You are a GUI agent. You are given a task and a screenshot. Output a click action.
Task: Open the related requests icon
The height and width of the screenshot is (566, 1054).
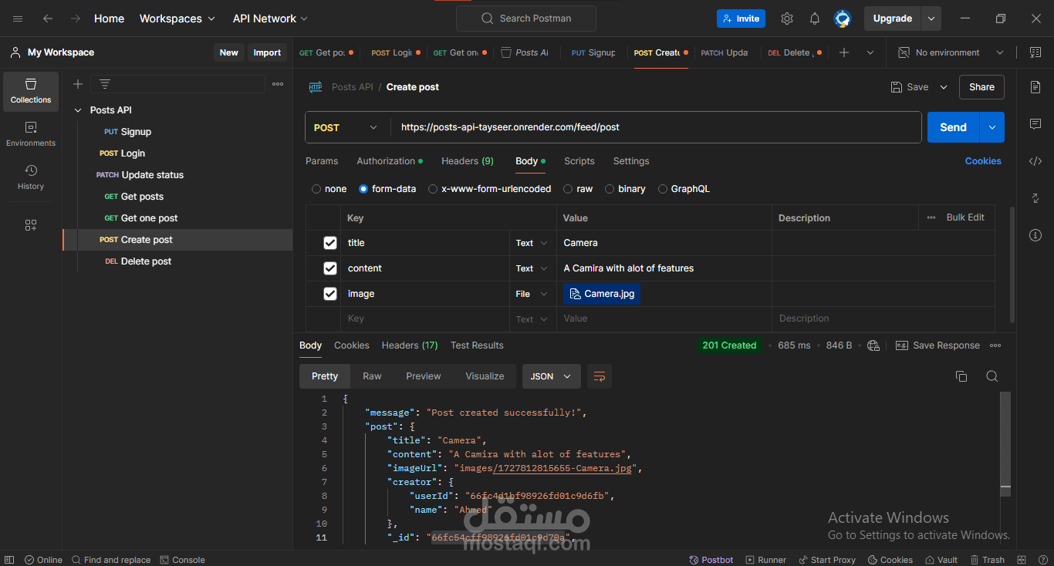point(1035,198)
